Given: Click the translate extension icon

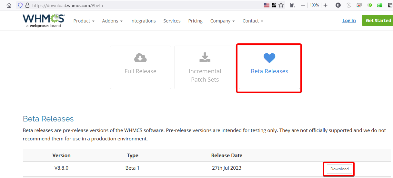Looking at the screenshot, I should pos(349,5).
